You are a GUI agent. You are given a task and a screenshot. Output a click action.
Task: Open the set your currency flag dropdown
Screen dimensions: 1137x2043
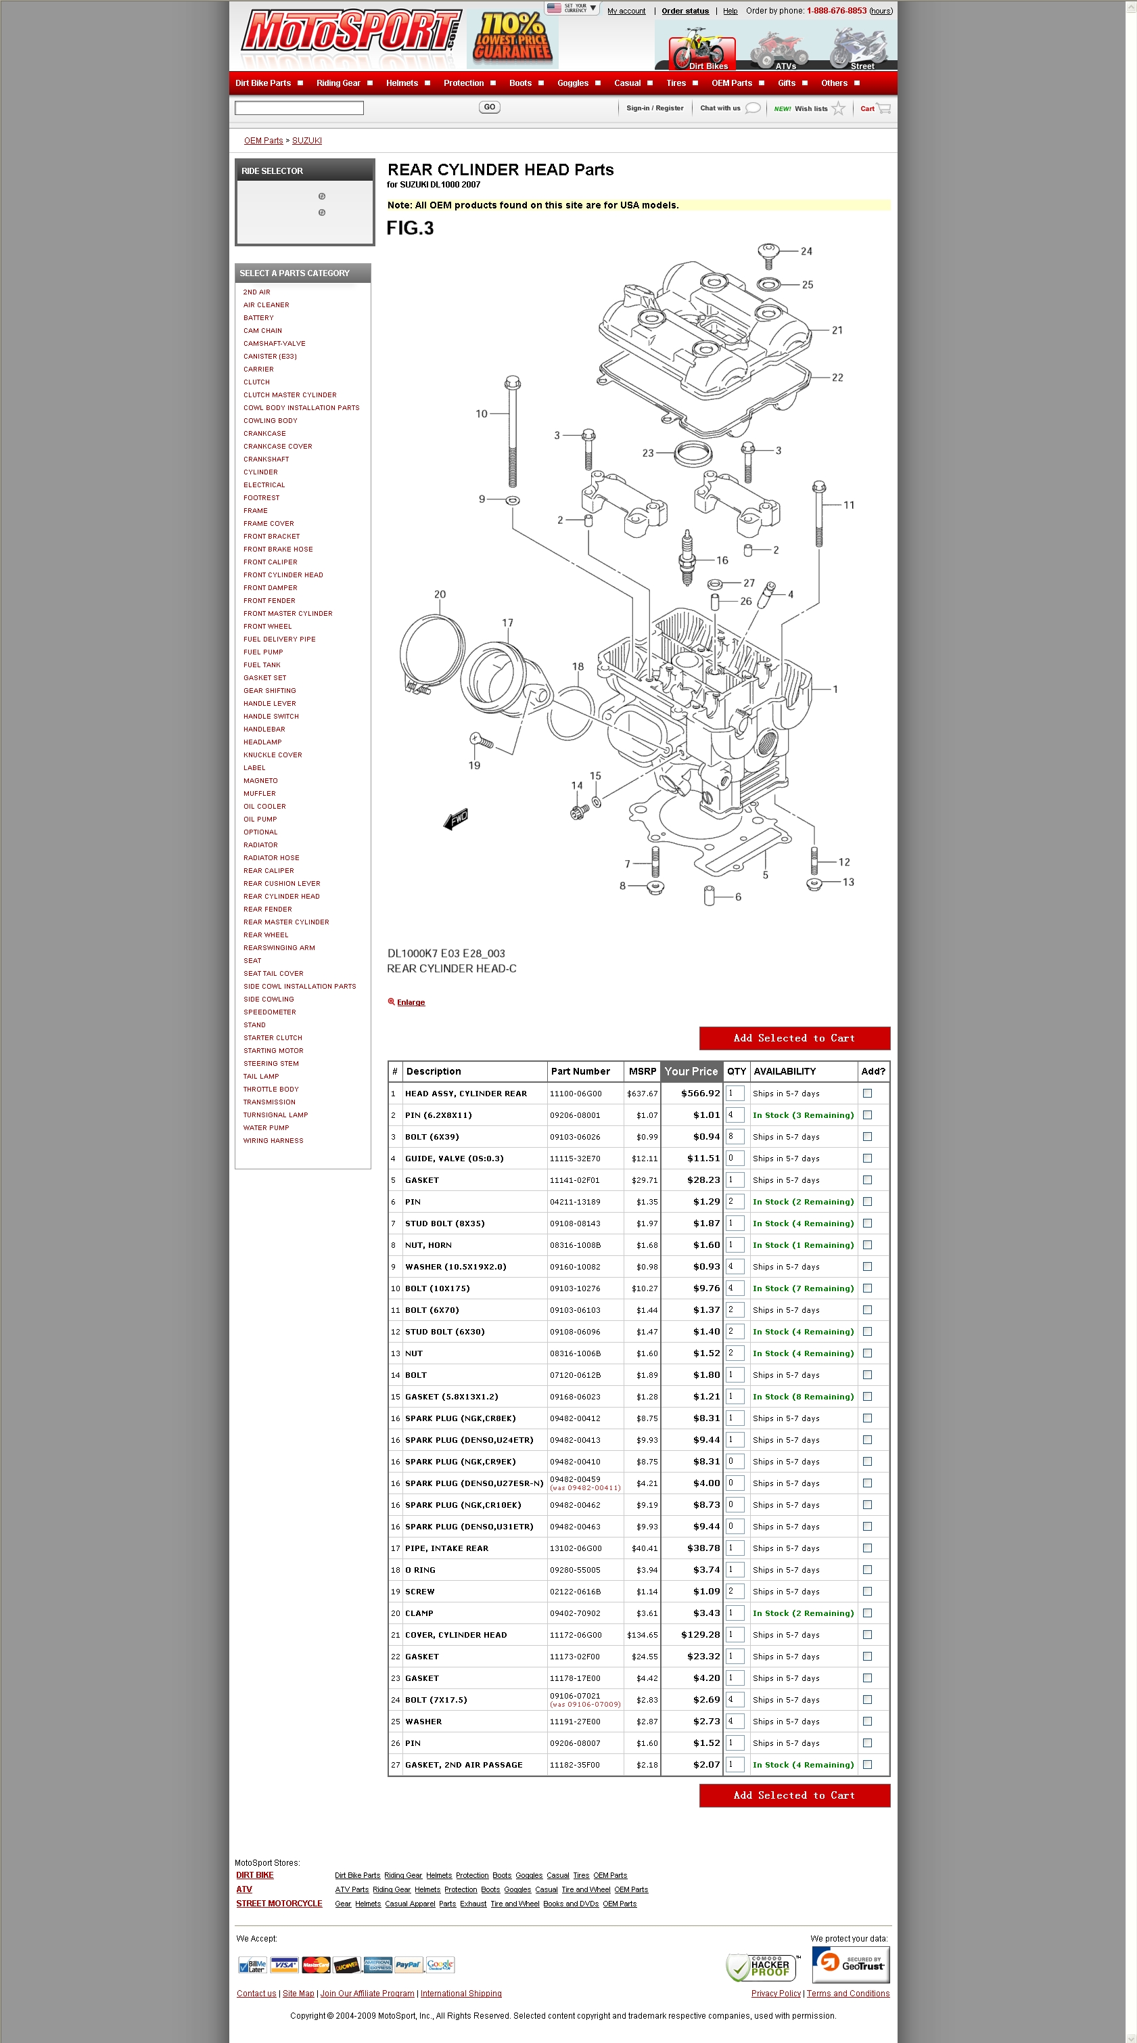point(572,8)
